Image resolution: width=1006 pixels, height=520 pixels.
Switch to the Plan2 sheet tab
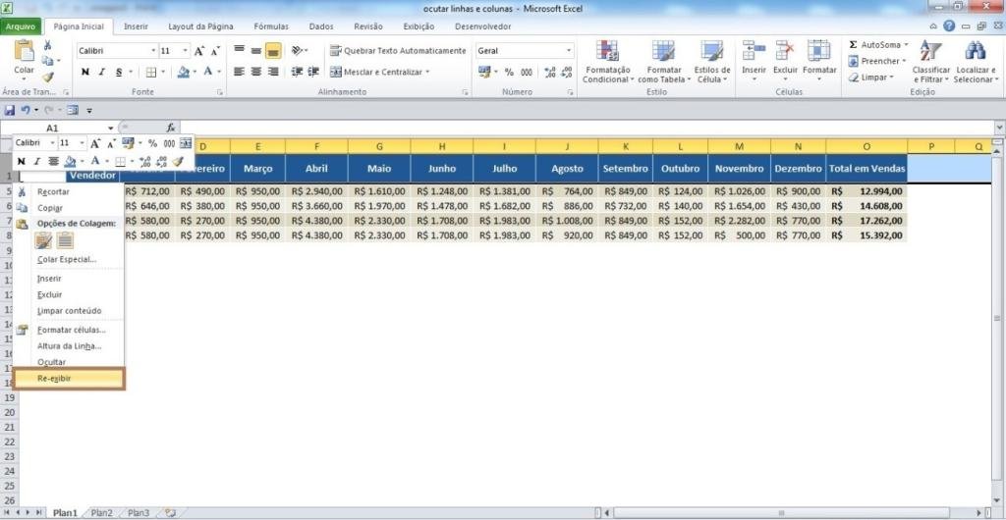coord(101,512)
